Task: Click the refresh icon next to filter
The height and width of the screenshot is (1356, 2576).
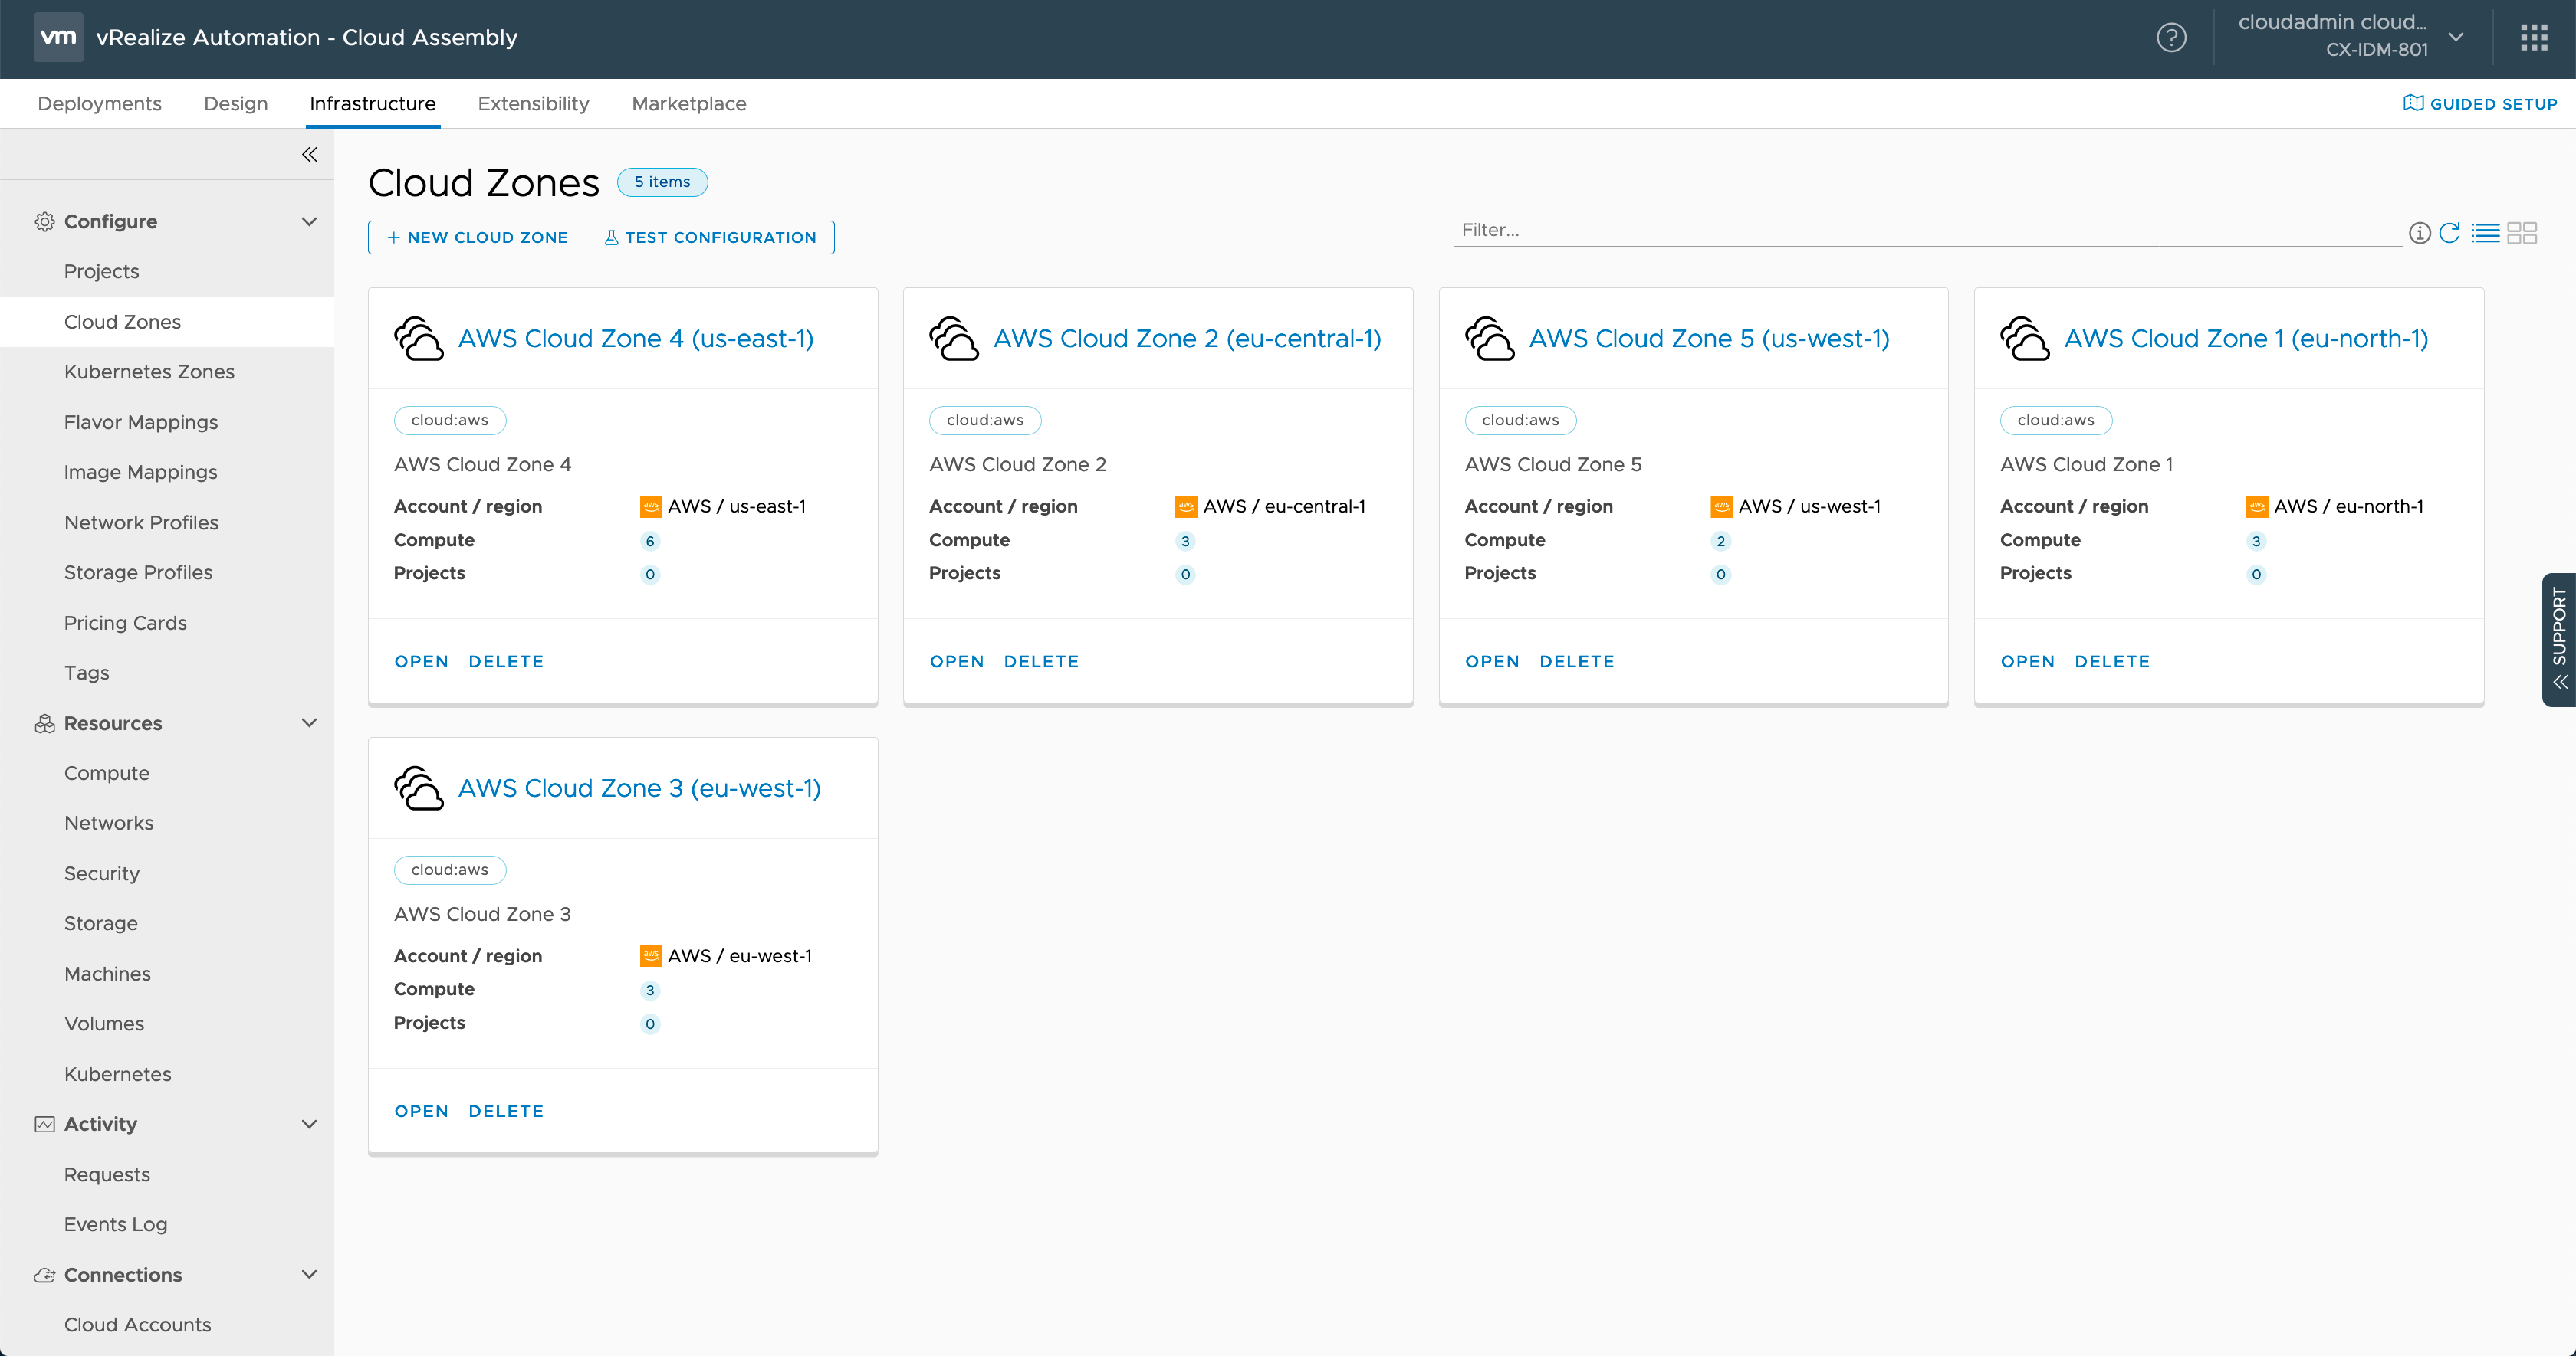Action: [2449, 233]
